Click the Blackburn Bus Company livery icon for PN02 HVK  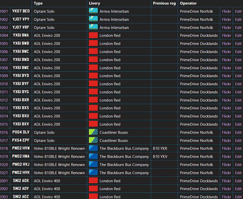point(93,173)
